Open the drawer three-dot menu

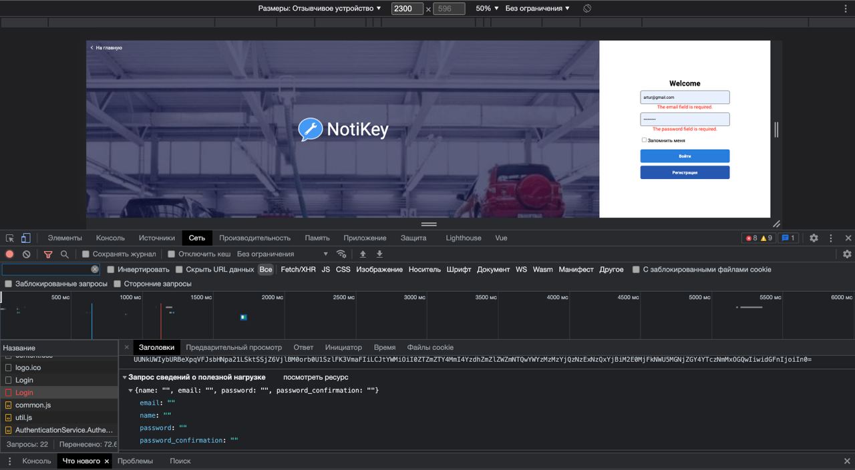point(9,461)
